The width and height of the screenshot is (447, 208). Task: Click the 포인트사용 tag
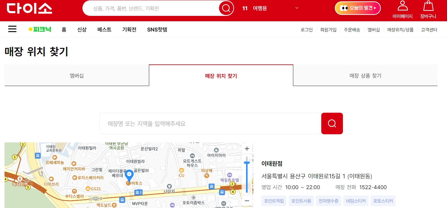click(x=301, y=201)
